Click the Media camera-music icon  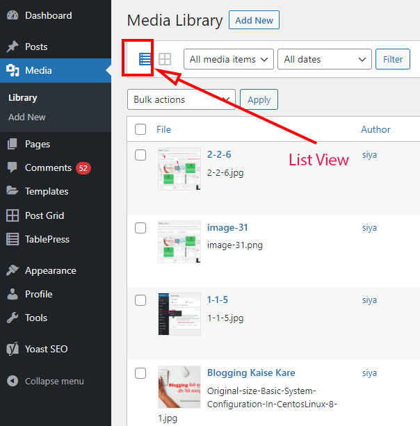point(13,70)
